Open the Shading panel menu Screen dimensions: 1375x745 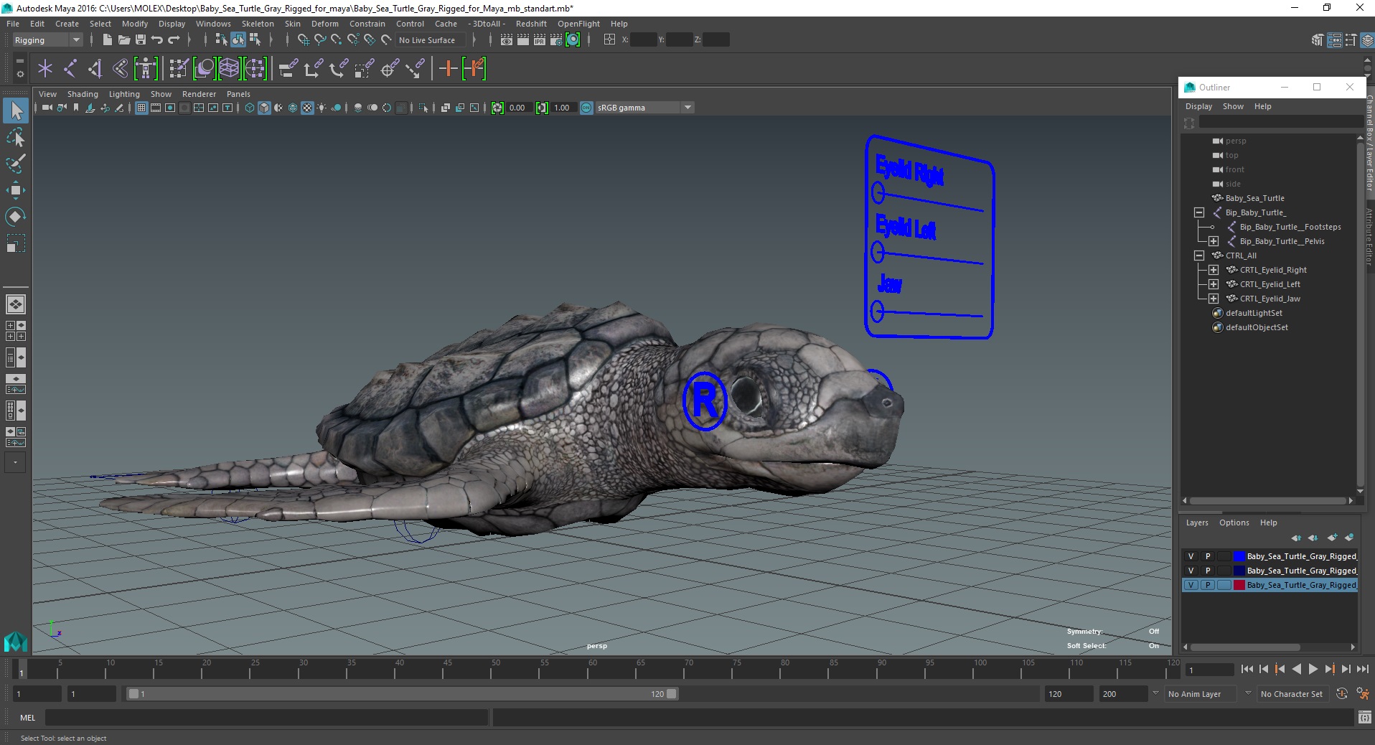83,94
